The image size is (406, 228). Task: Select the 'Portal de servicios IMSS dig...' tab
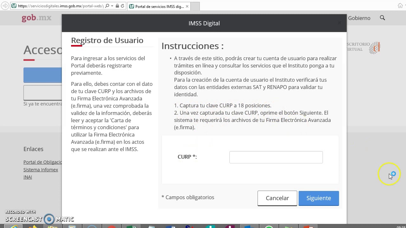pos(159,6)
